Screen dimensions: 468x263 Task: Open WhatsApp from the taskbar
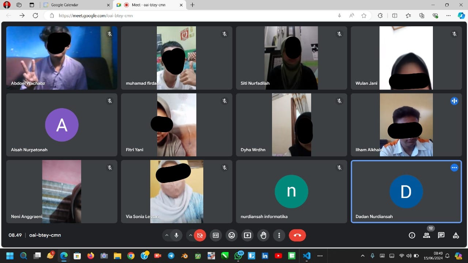[238, 256]
